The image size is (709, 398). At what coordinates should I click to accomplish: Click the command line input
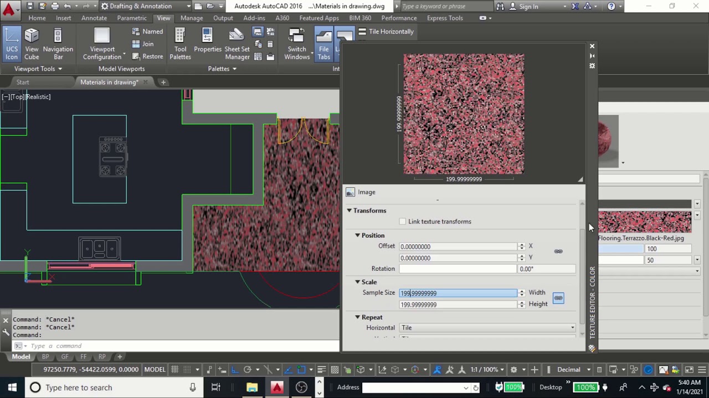pyautogui.click(x=183, y=346)
